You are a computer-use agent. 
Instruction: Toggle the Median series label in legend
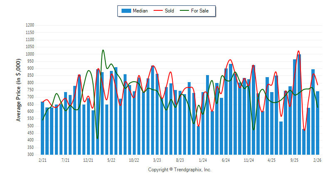point(140,11)
